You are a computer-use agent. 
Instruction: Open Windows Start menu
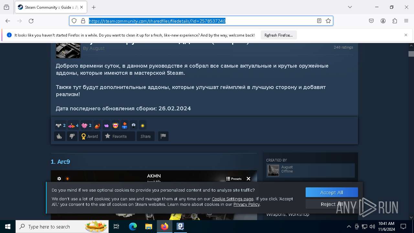pyautogui.click(x=8, y=227)
